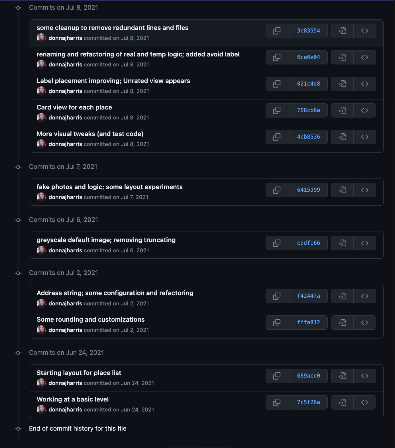View commit details icon for f42447a
This screenshot has width=395, height=448.
click(342, 296)
